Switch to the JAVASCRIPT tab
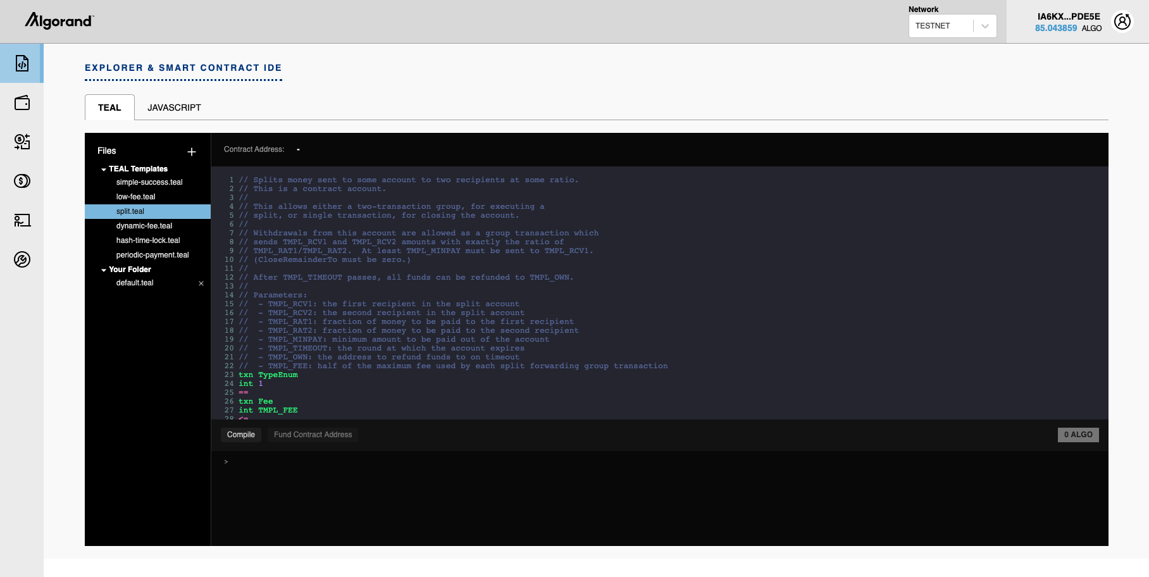This screenshot has height=577, width=1149. [x=174, y=108]
